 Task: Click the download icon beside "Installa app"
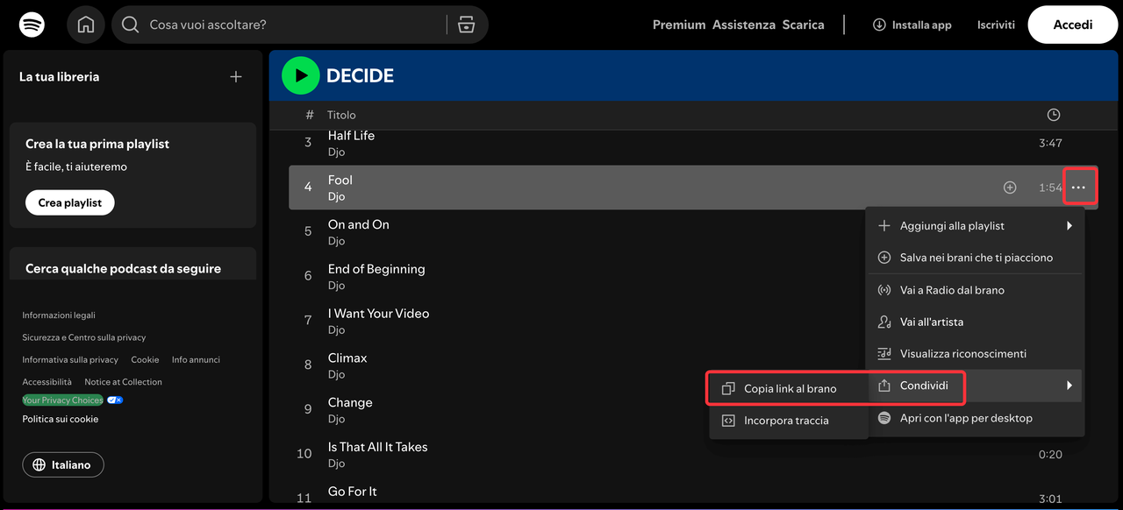(x=879, y=25)
